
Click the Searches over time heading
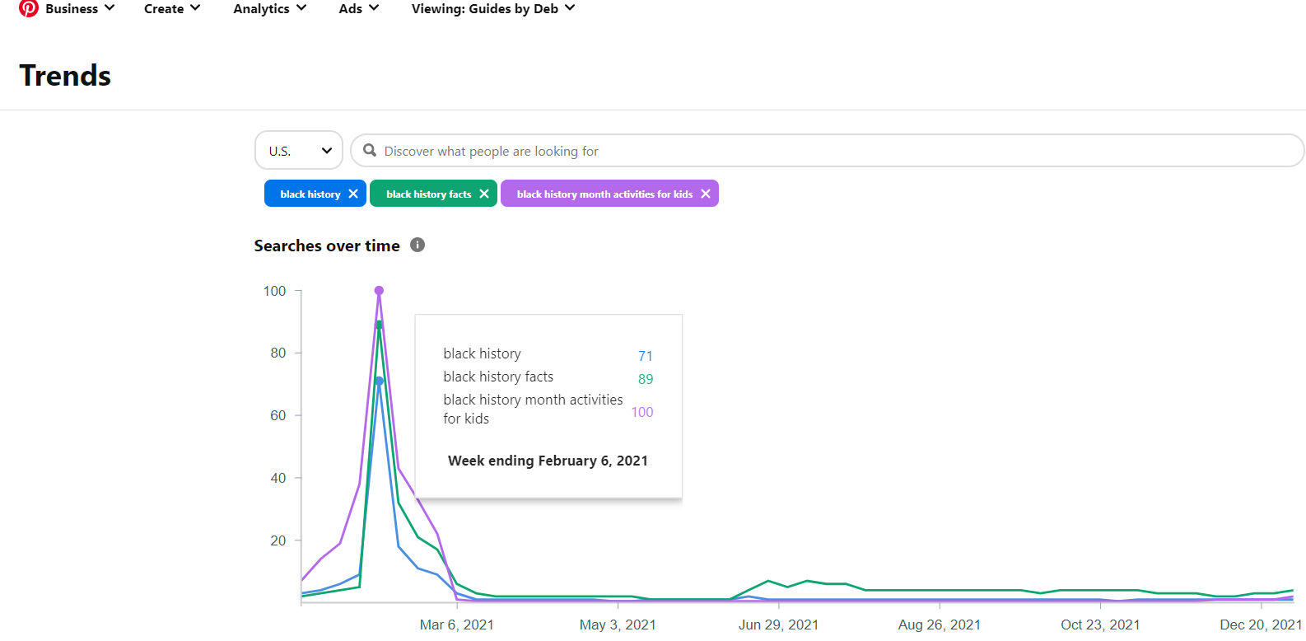(327, 246)
